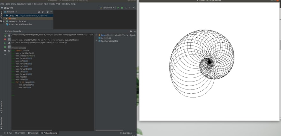
Task: Open Project panel gear settings
Action: (48, 12)
